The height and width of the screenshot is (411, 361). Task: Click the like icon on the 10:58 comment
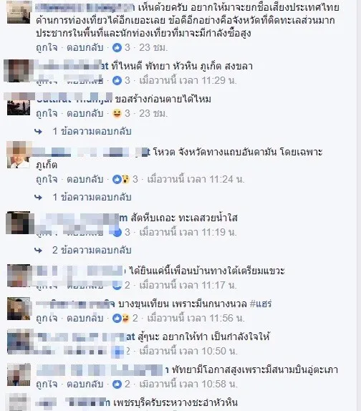pos(117,384)
